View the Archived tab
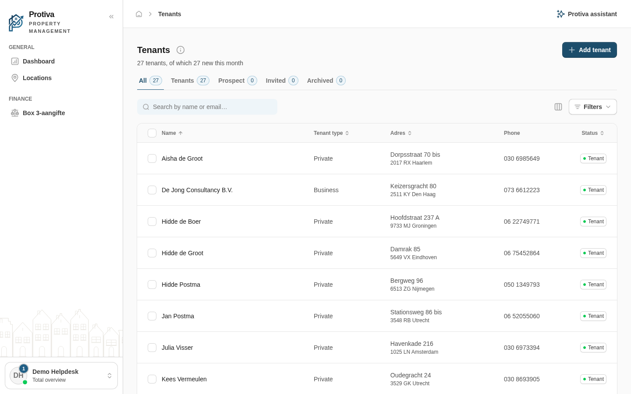This screenshot has height=394, width=631. [326, 81]
